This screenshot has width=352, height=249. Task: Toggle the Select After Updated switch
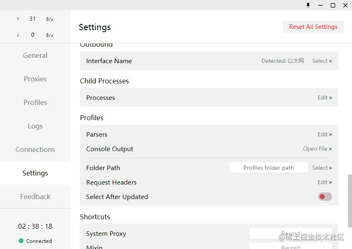point(325,197)
